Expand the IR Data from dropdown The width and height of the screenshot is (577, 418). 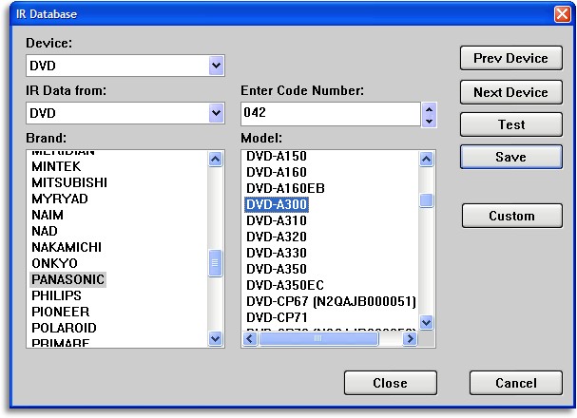point(216,114)
